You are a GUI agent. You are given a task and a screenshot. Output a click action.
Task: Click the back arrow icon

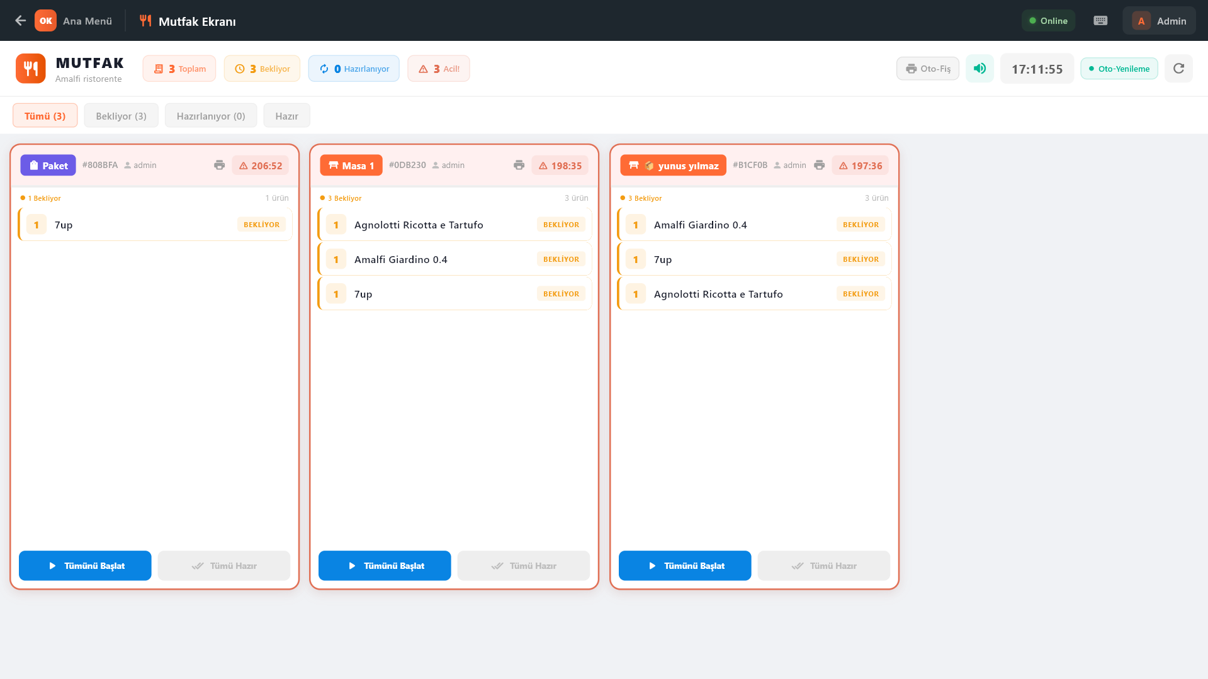click(x=20, y=21)
